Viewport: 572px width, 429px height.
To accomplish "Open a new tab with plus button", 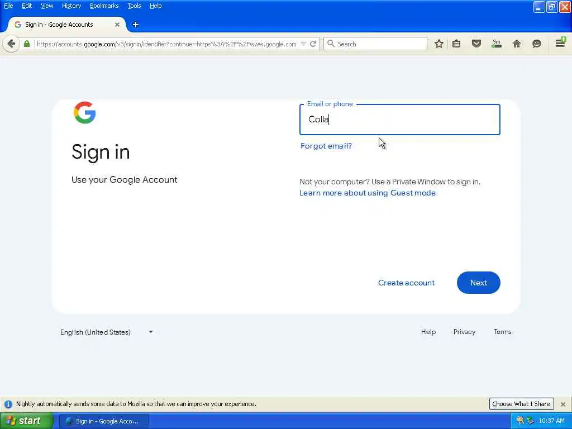I will pos(136,25).
